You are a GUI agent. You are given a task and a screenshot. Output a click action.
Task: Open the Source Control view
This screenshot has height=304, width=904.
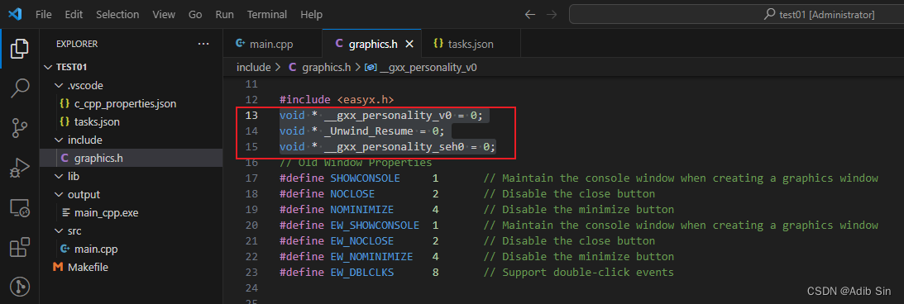20,128
